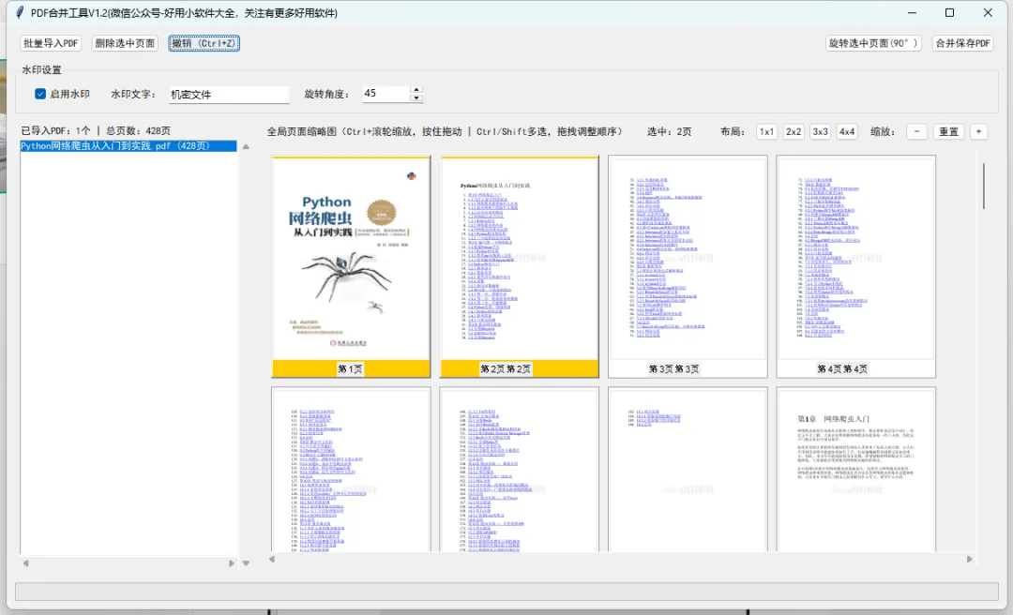
Task: Maximize the PDF合并工具 window
Action: (949, 12)
